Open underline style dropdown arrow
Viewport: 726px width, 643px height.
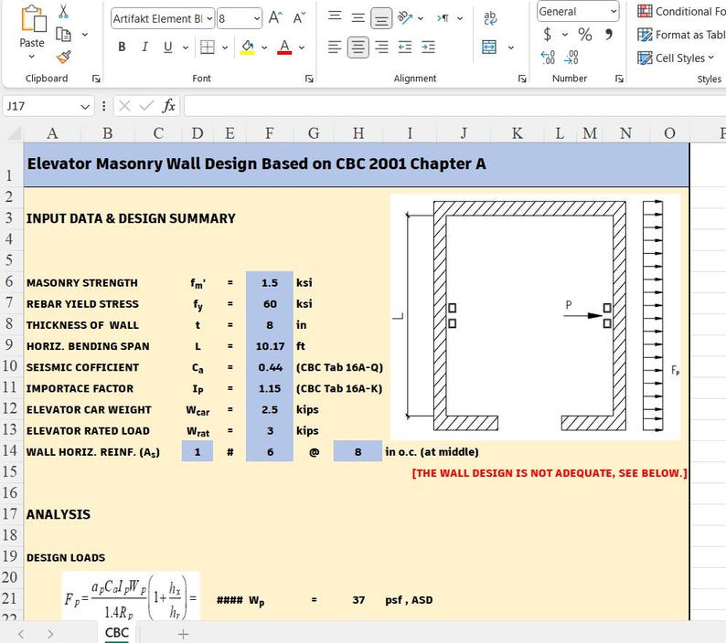coord(186,47)
